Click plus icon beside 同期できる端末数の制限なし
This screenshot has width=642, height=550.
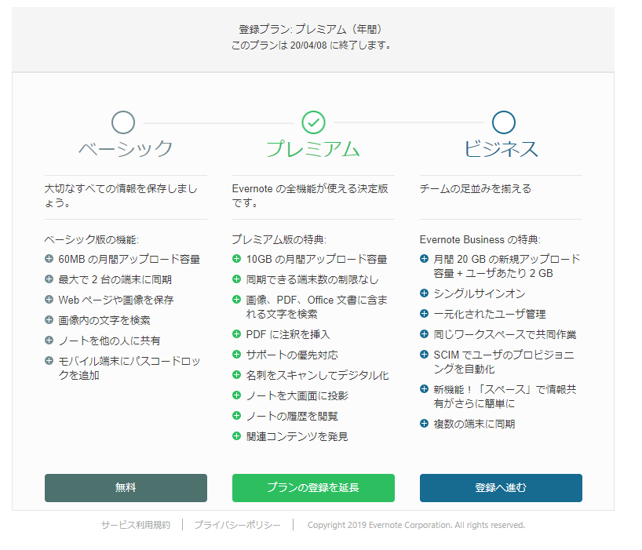(x=237, y=279)
